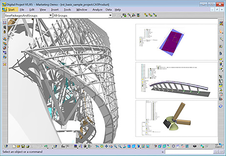Click the Undo arrow icon
The image size is (226, 156).
[x=46, y=146]
